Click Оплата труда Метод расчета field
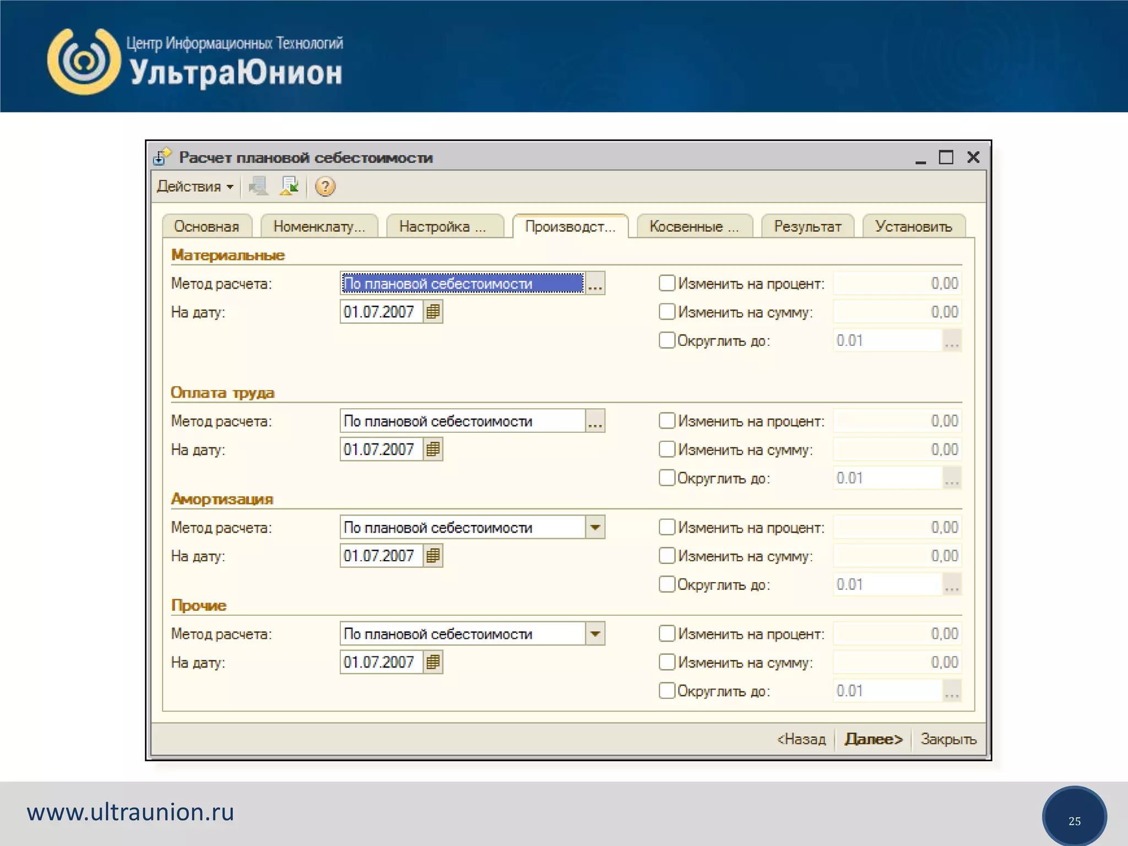This screenshot has height=846, width=1128. (463, 421)
